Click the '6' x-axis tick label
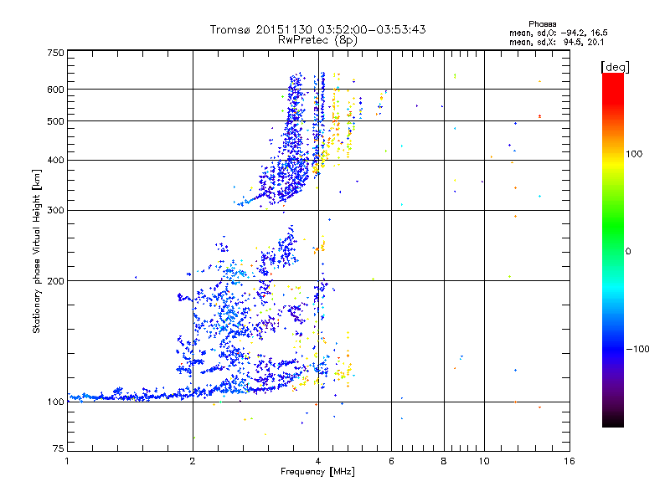The height and width of the screenshot is (502, 670). [391, 461]
